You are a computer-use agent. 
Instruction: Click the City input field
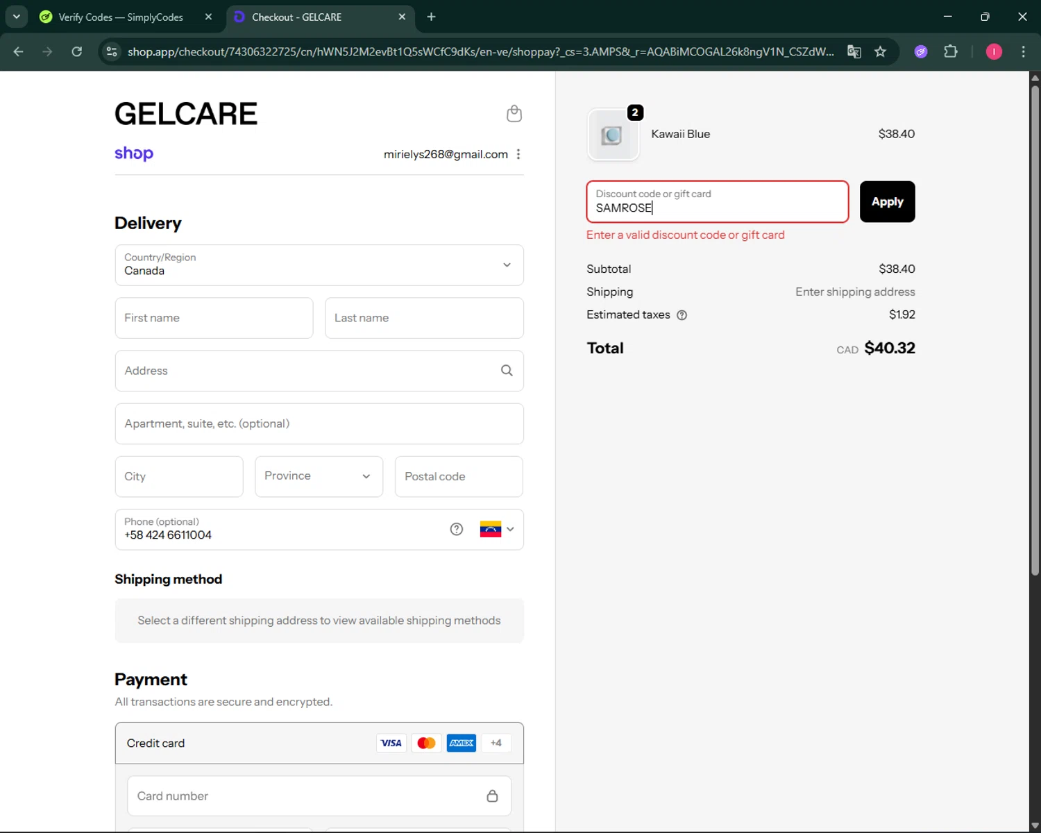point(179,476)
